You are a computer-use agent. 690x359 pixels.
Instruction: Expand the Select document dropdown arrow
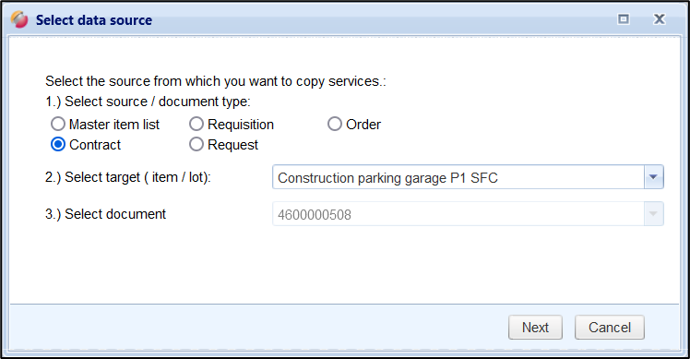click(653, 214)
